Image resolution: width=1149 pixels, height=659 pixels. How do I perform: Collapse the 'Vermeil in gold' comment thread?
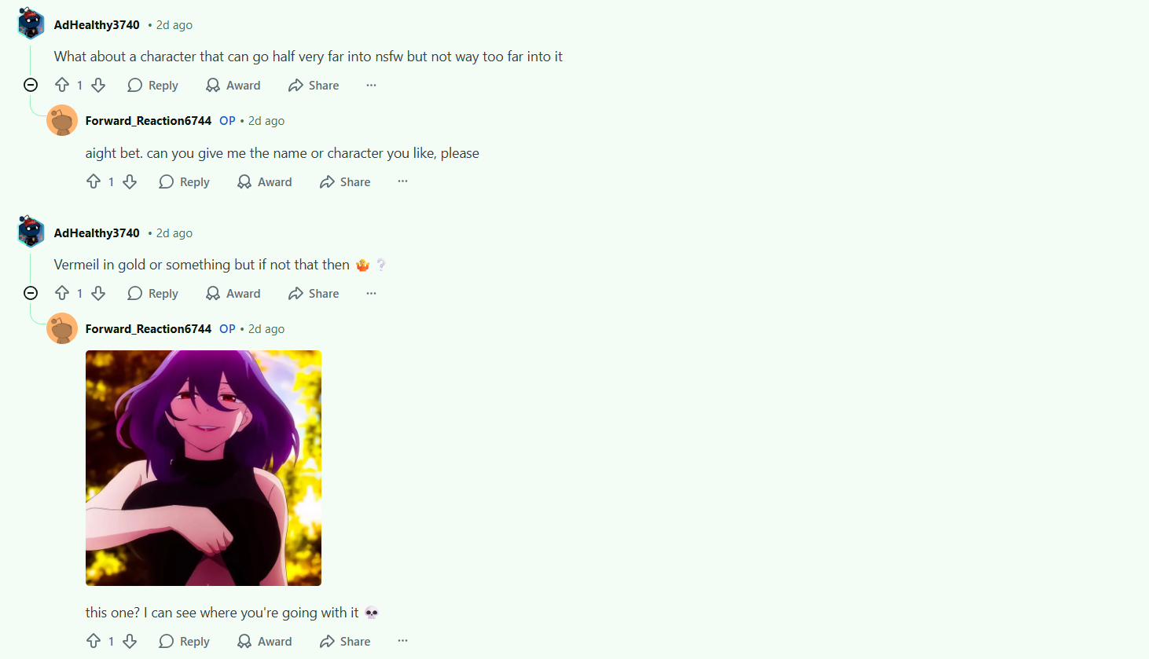(x=31, y=293)
